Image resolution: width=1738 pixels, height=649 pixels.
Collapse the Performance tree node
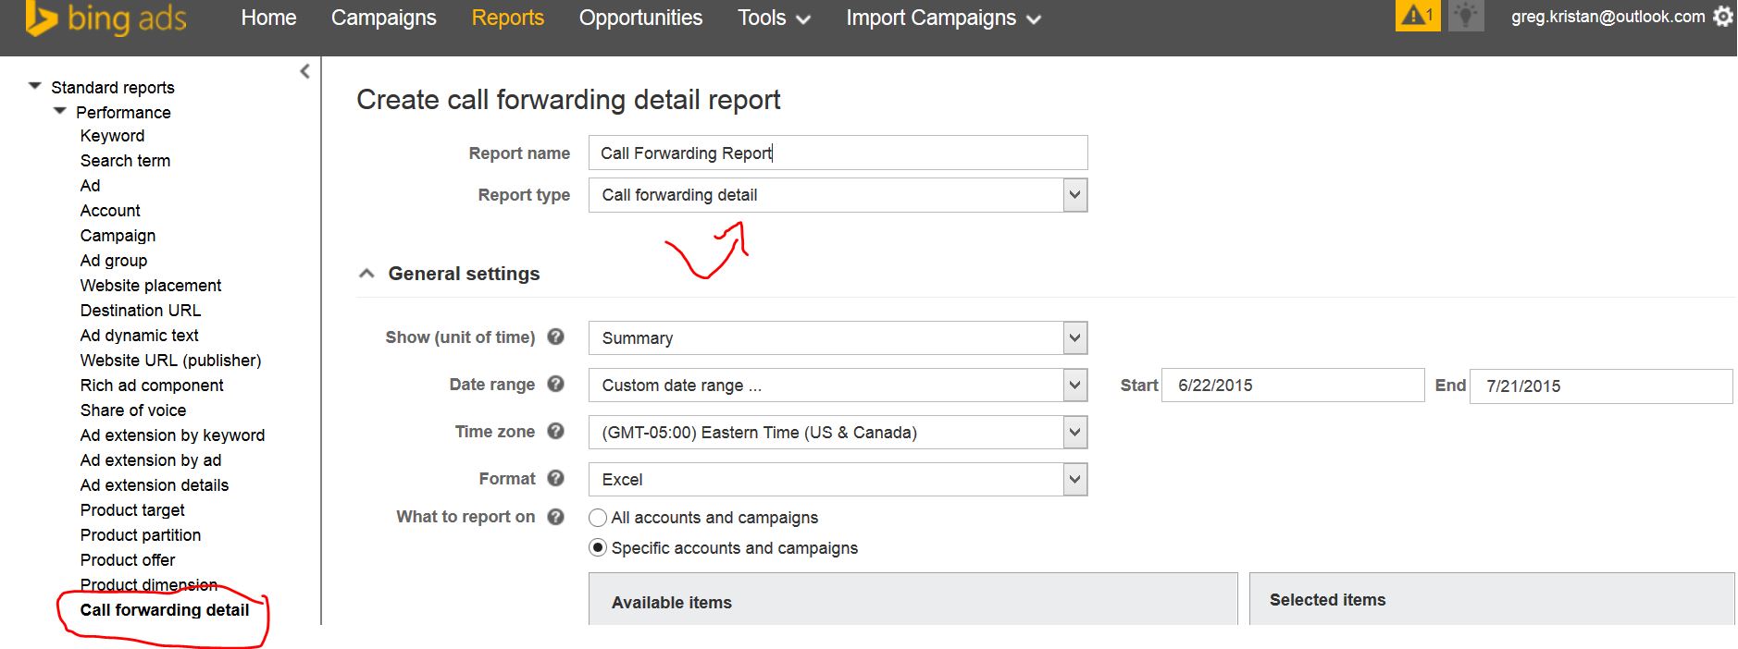coord(60,111)
